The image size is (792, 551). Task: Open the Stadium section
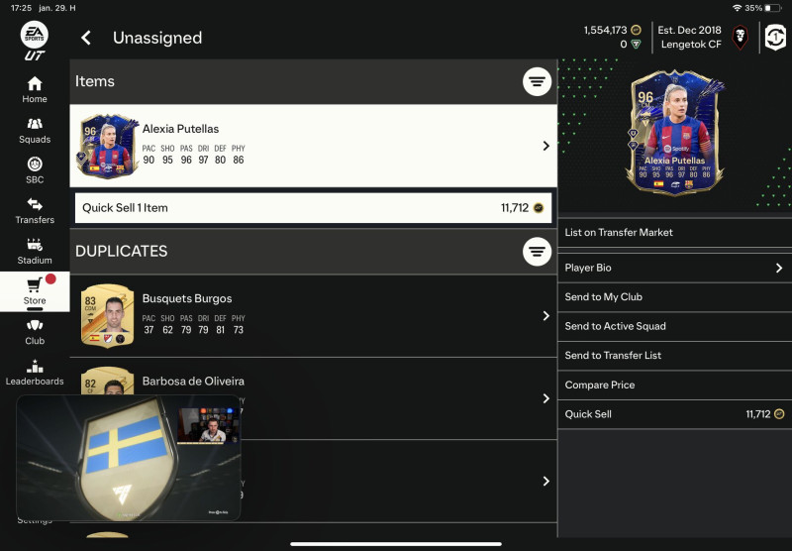(35, 252)
